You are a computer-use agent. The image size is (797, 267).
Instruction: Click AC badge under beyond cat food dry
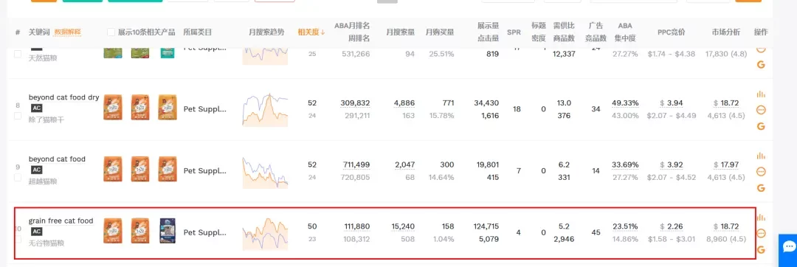[37, 108]
